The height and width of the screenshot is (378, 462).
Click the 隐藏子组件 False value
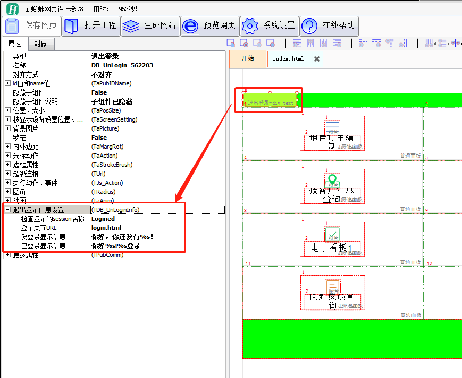99,92
